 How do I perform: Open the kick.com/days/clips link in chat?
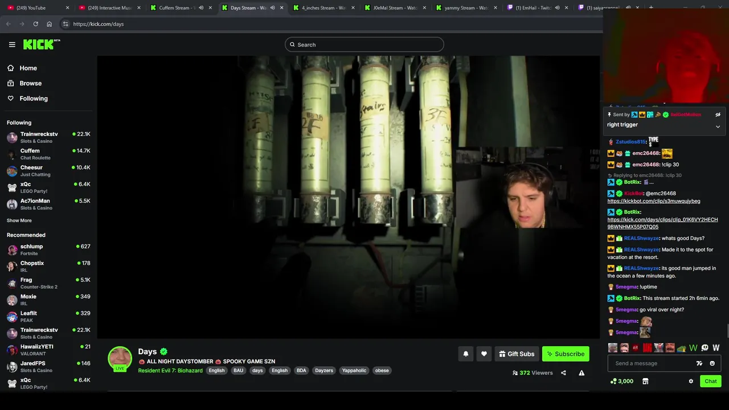pos(662,223)
